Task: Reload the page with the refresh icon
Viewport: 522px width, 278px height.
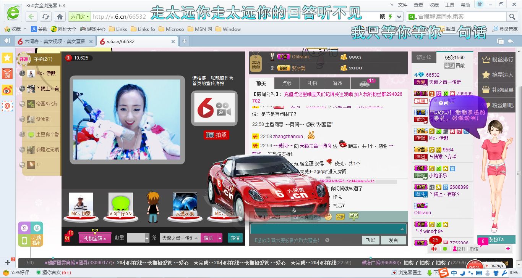Action: [x=45, y=17]
